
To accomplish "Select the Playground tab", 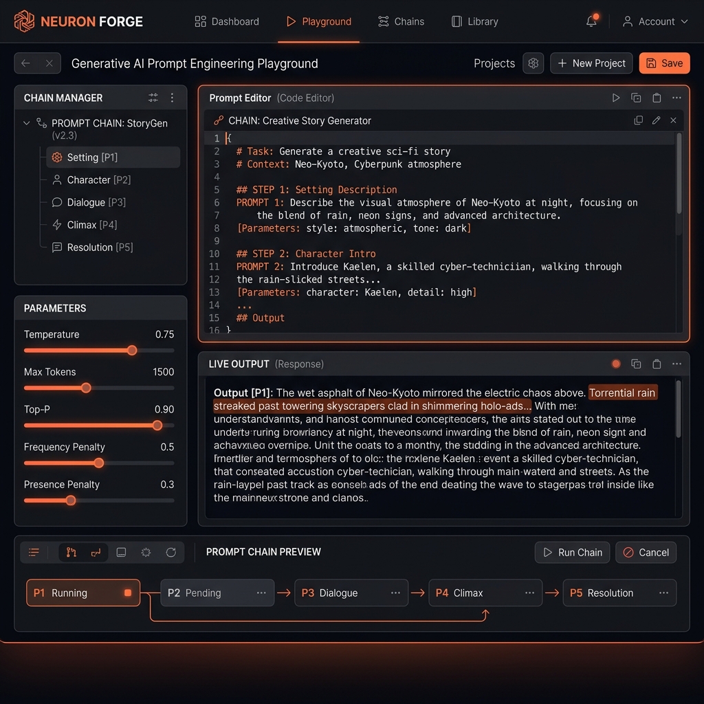I will [319, 21].
